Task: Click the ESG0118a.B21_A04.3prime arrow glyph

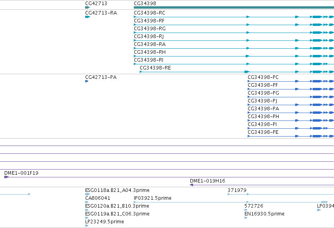Action: click(x=88, y=194)
